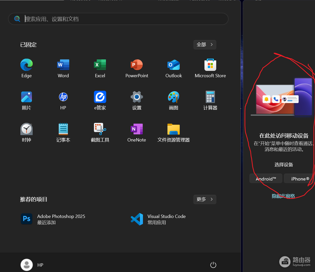Click the search apps, settings, documents field
315x272 pixels.
click(x=118, y=19)
